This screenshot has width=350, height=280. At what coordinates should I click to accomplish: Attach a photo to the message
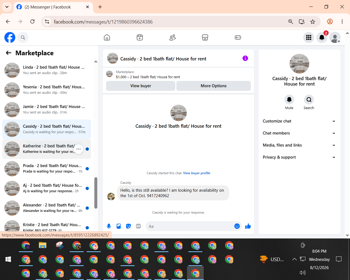pyautogui.click(x=119, y=226)
